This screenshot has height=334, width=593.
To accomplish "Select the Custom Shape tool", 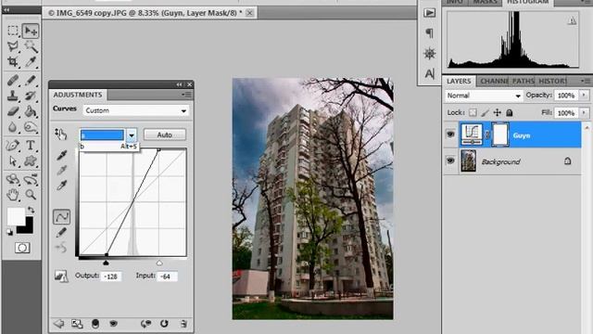I will (x=31, y=161).
